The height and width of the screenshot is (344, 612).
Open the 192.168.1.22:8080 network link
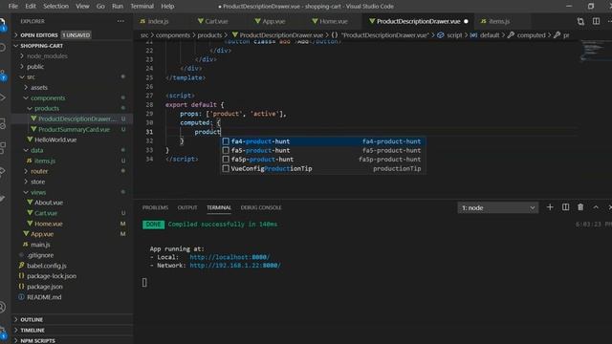235,266
